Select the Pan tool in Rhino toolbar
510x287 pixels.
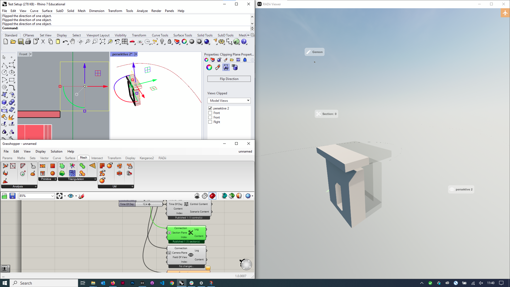tap(72, 42)
